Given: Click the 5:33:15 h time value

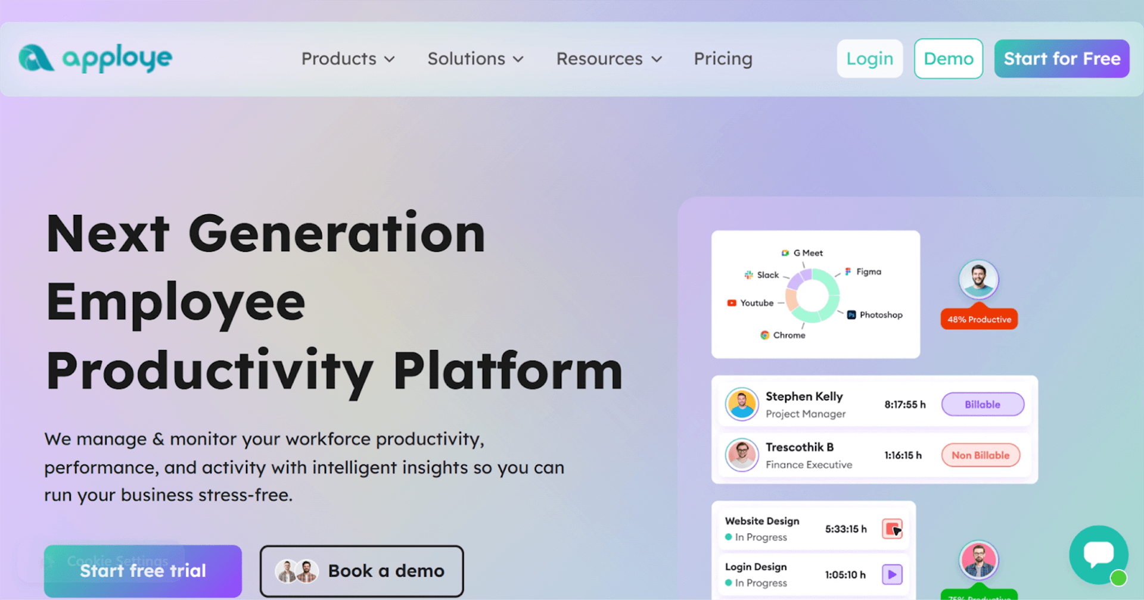Looking at the screenshot, I should [x=846, y=529].
